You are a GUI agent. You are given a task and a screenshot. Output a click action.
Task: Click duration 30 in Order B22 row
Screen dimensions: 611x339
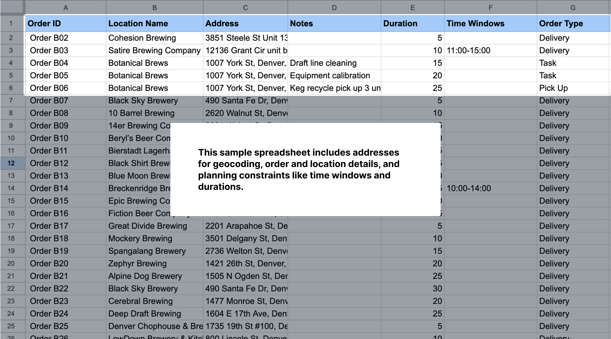pyautogui.click(x=413, y=289)
